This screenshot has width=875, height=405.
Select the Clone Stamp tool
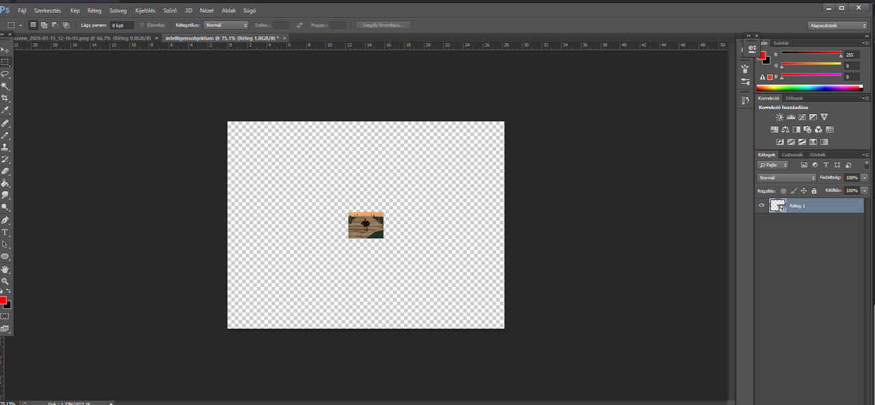tap(5, 147)
